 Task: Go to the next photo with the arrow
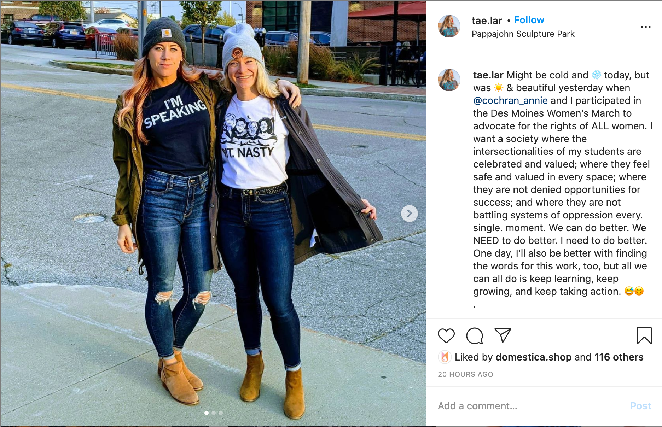(410, 213)
